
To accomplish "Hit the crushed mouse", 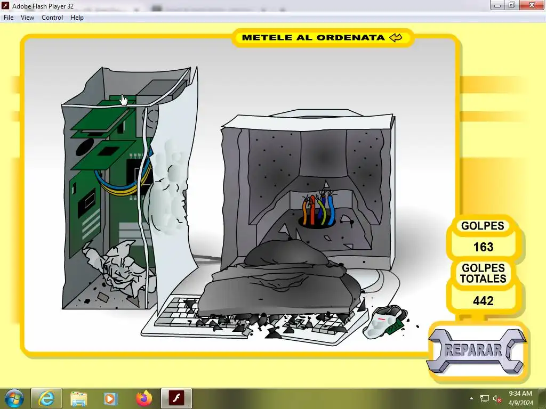I will [385, 322].
